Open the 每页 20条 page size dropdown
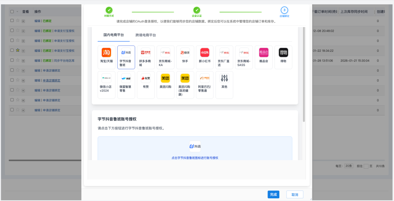This screenshot has width=394, height=201. click(x=349, y=166)
